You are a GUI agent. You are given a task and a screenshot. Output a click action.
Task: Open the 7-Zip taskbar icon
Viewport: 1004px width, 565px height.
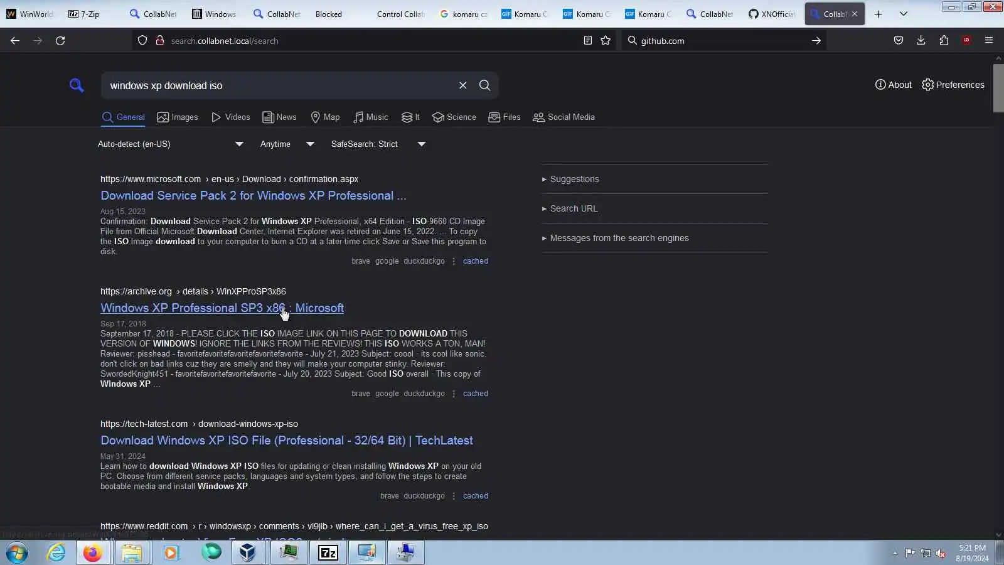coord(328,553)
